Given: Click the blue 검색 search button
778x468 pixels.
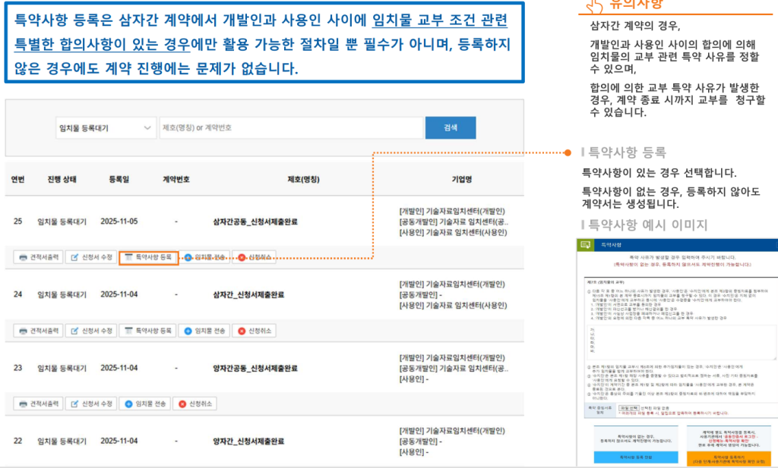Looking at the screenshot, I should (451, 127).
